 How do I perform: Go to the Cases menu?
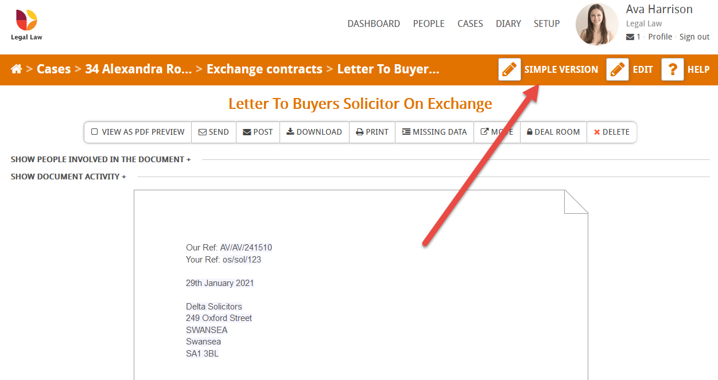point(470,23)
